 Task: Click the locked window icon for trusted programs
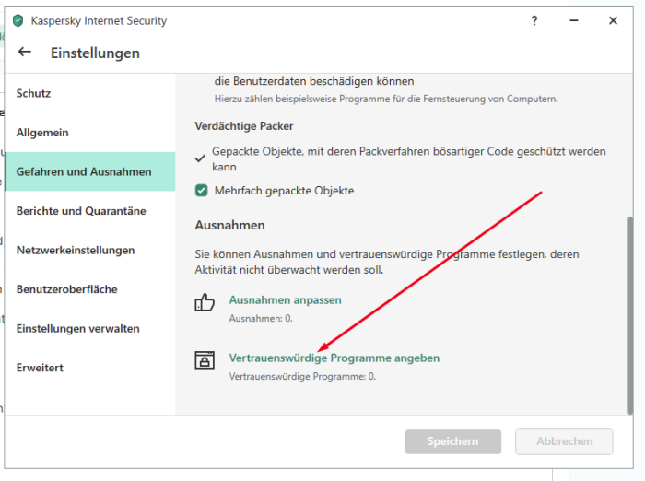pyautogui.click(x=205, y=360)
